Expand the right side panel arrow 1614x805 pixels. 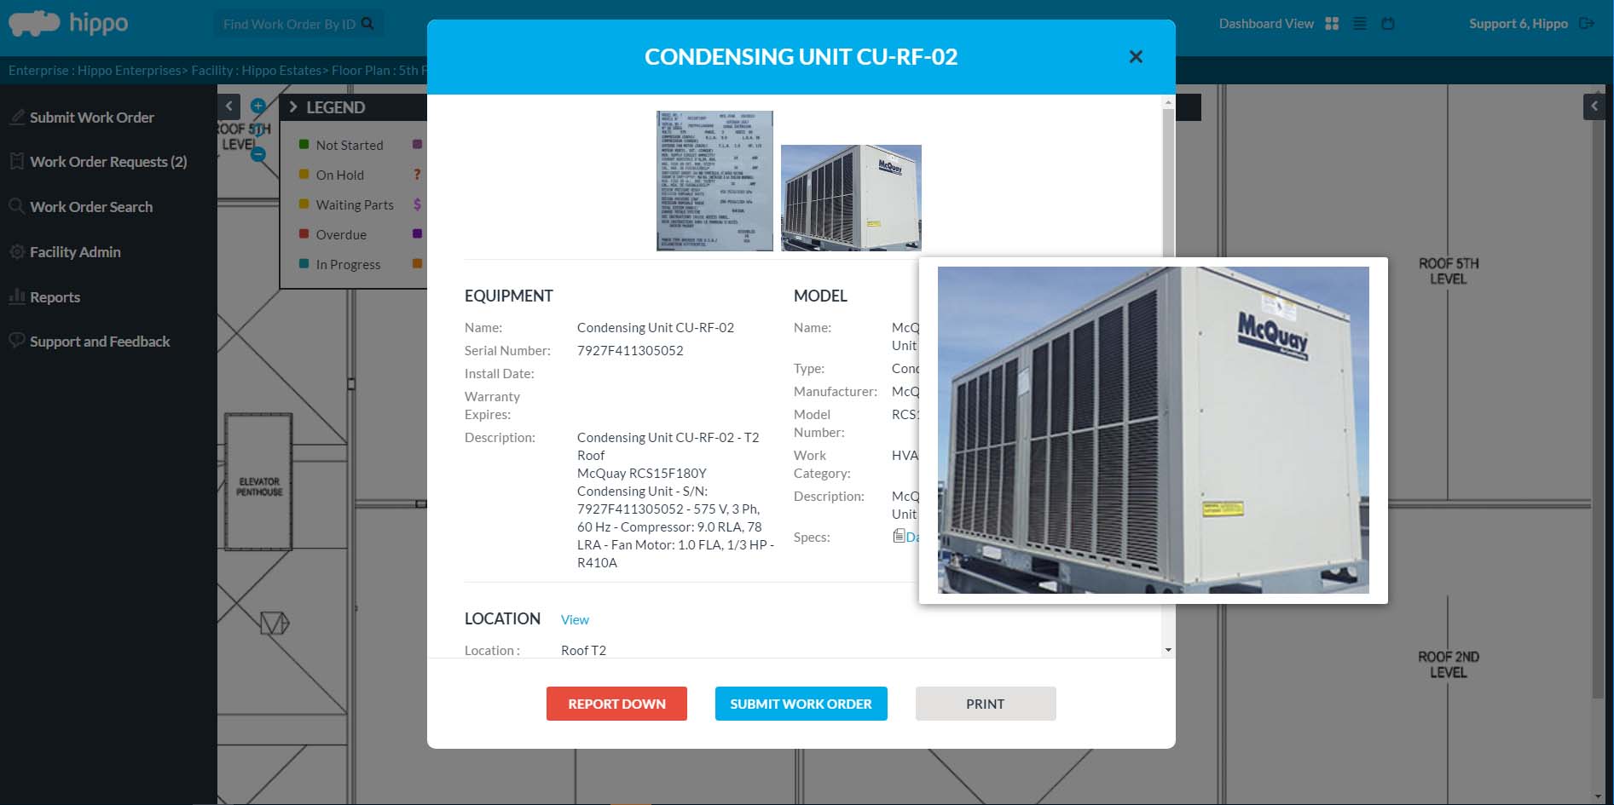tap(1594, 106)
